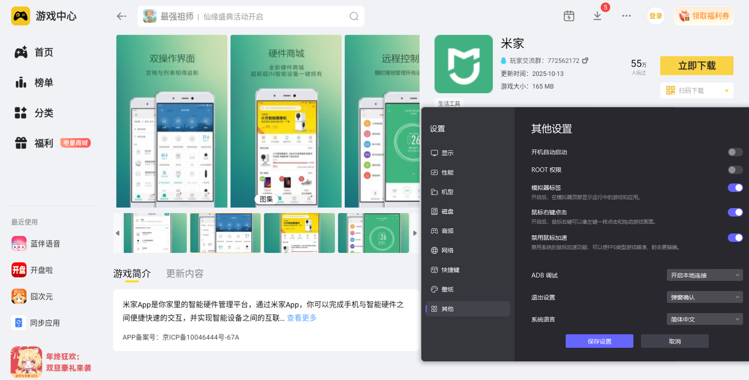Open 蓝伴语音 from recent apps

coord(36,244)
